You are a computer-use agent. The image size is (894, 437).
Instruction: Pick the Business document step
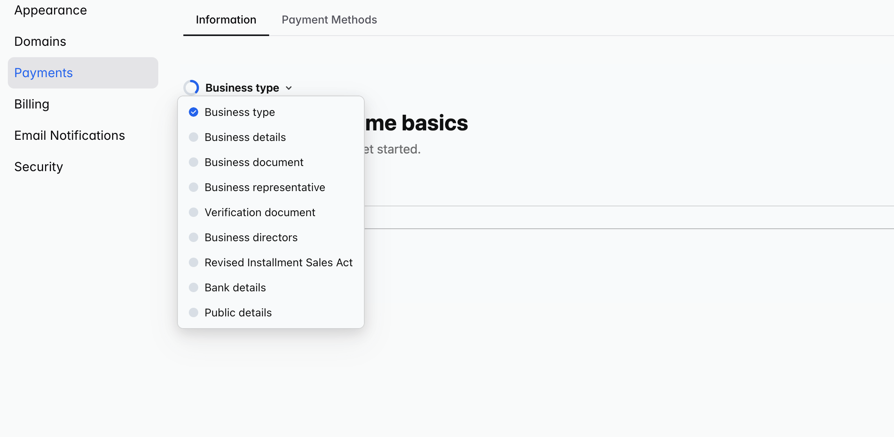pyautogui.click(x=254, y=162)
